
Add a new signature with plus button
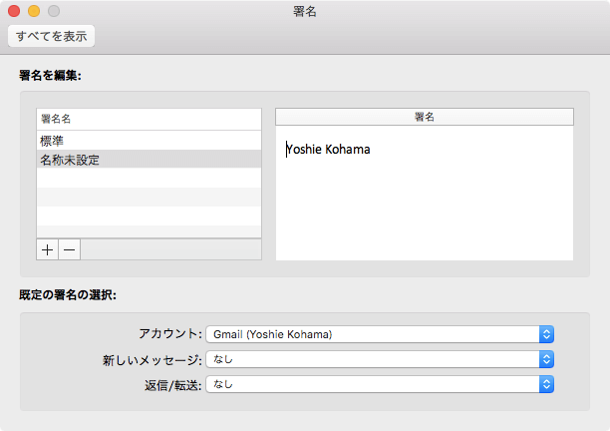pyautogui.click(x=48, y=249)
